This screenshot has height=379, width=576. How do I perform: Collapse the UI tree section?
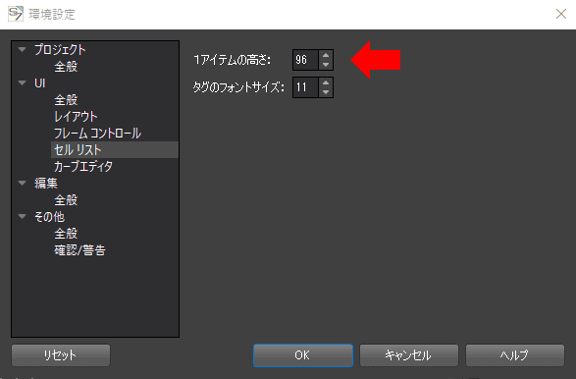(x=22, y=82)
